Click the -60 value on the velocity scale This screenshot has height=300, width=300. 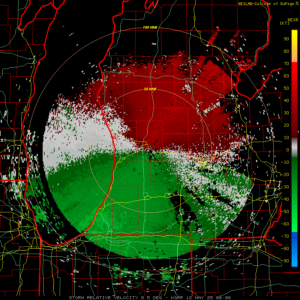[x=285, y=224]
